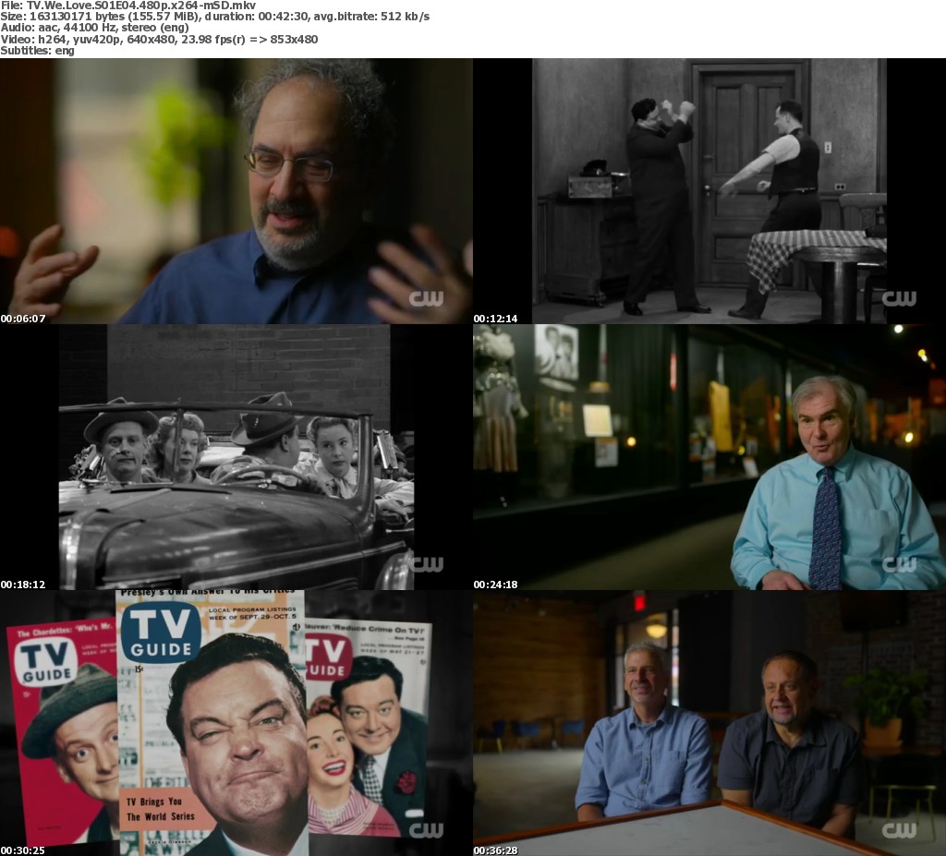Image resolution: width=946 pixels, height=856 pixels.
Task: Click the 00:24:18 timestamp label
Action: click(496, 585)
